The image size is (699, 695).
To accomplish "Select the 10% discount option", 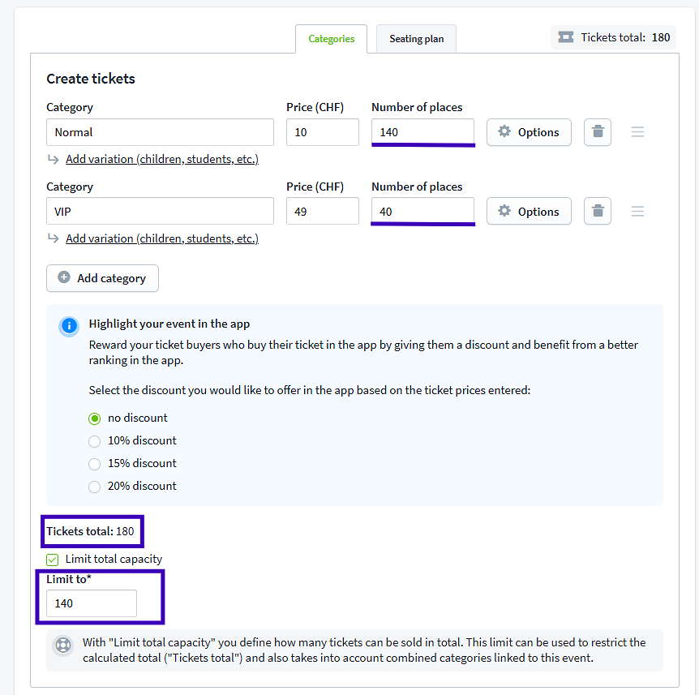I will 95,441.
